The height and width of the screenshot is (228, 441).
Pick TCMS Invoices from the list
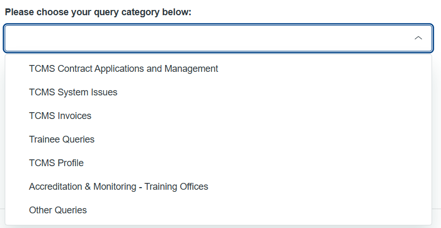(60, 116)
